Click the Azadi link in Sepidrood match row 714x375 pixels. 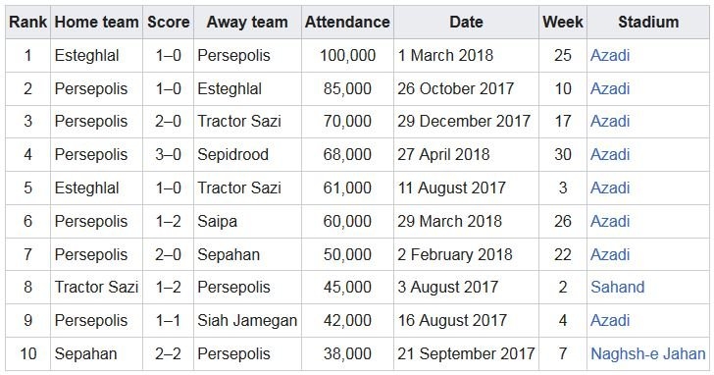(x=610, y=154)
